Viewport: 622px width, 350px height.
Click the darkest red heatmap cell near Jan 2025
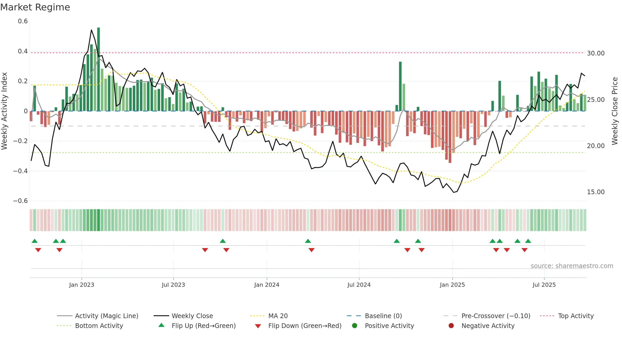(450, 220)
